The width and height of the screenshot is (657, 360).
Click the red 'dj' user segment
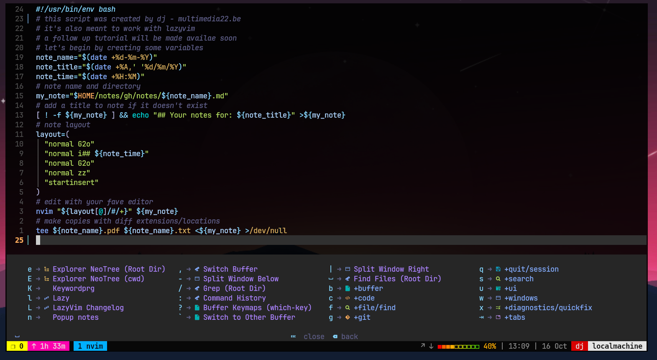click(x=580, y=346)
